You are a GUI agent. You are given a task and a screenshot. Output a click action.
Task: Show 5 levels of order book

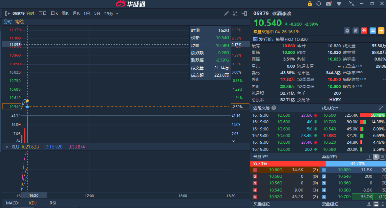[375, 157]
